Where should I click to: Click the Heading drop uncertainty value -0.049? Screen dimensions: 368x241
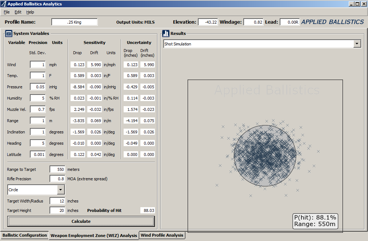(x=131, y=143)
